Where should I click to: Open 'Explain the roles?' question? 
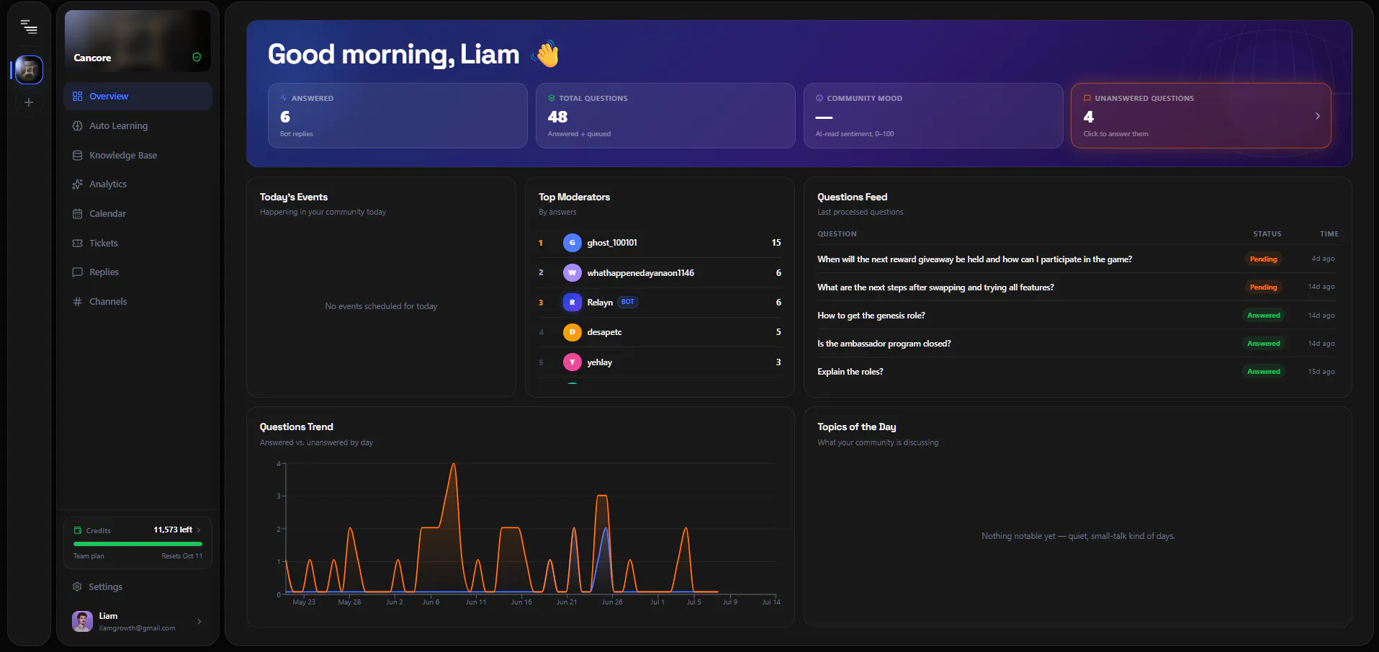click(x=850, y=372)
